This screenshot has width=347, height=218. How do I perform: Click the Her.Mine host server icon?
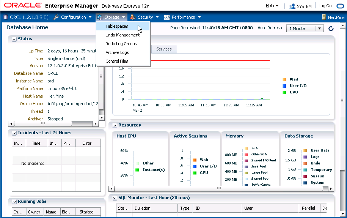pos(324,17)
